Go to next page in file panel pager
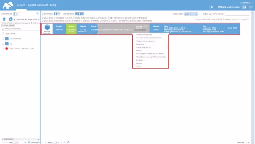Screen dimensions: 255x144 (22, 142)
